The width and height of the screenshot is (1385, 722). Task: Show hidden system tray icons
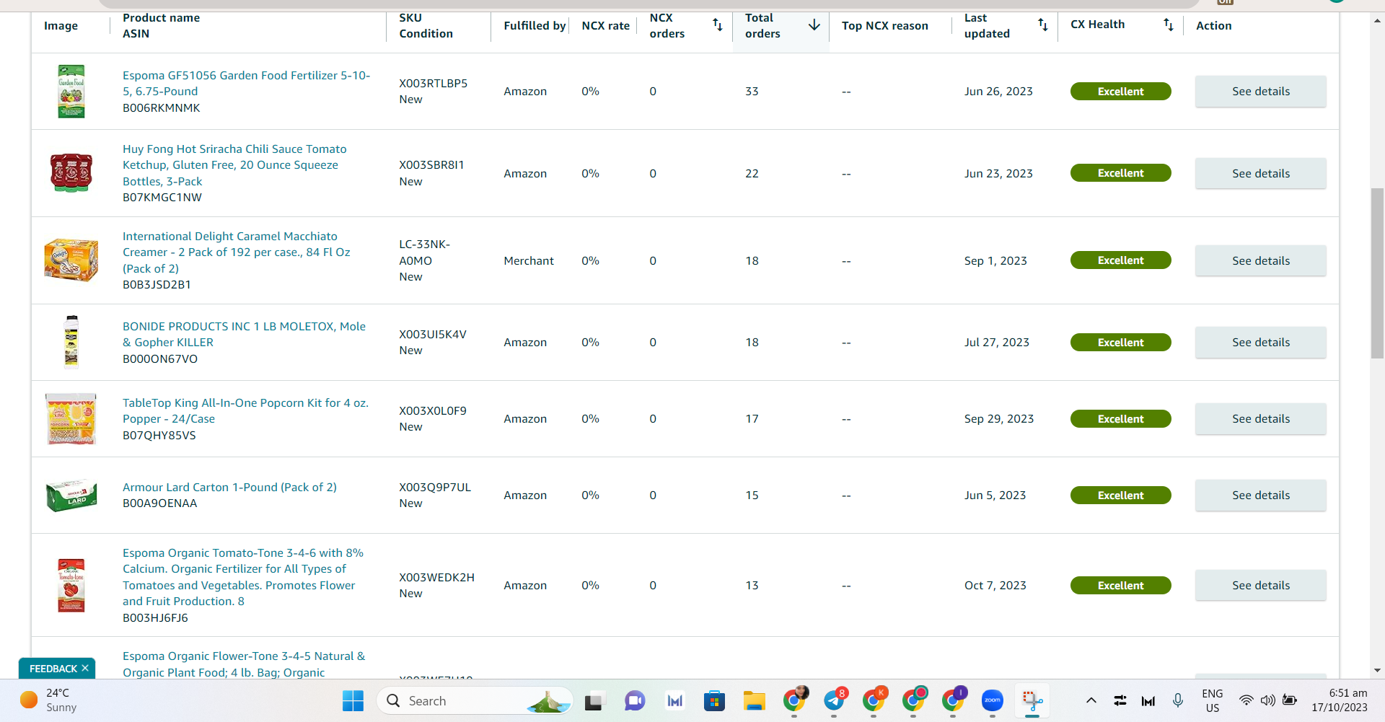(x=1091, y=700)
